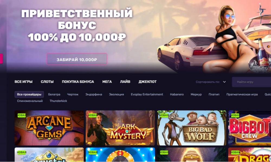Viewport: 271px width, 162px height.
Task: Select the Все провайдеры filter
Action: (29, 94)
